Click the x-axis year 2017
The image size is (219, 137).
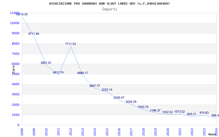[x=131, y=132]
